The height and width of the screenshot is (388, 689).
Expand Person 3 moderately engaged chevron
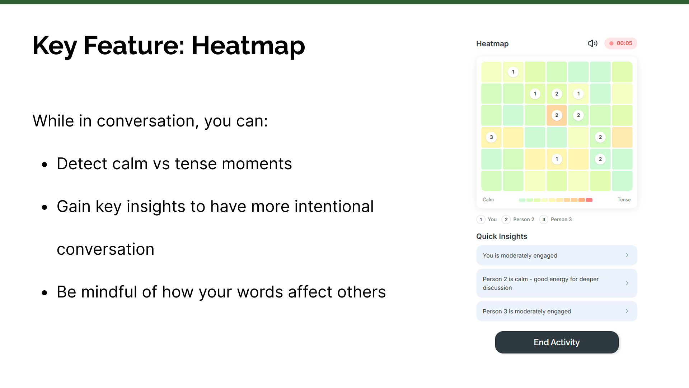pos(627,311)
